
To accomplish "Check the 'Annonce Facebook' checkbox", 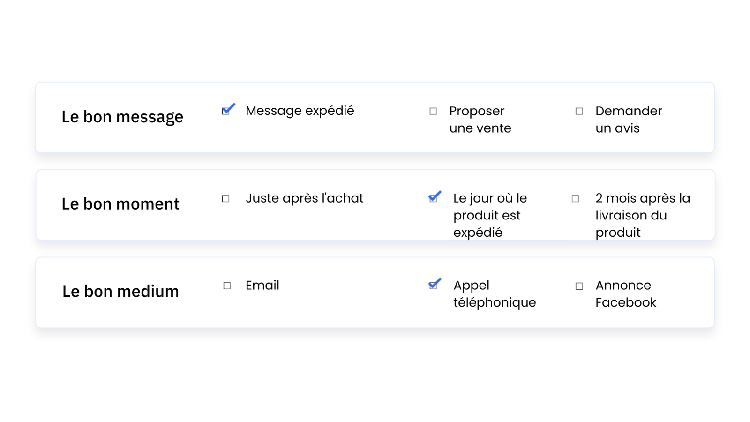I will (579, 286).
